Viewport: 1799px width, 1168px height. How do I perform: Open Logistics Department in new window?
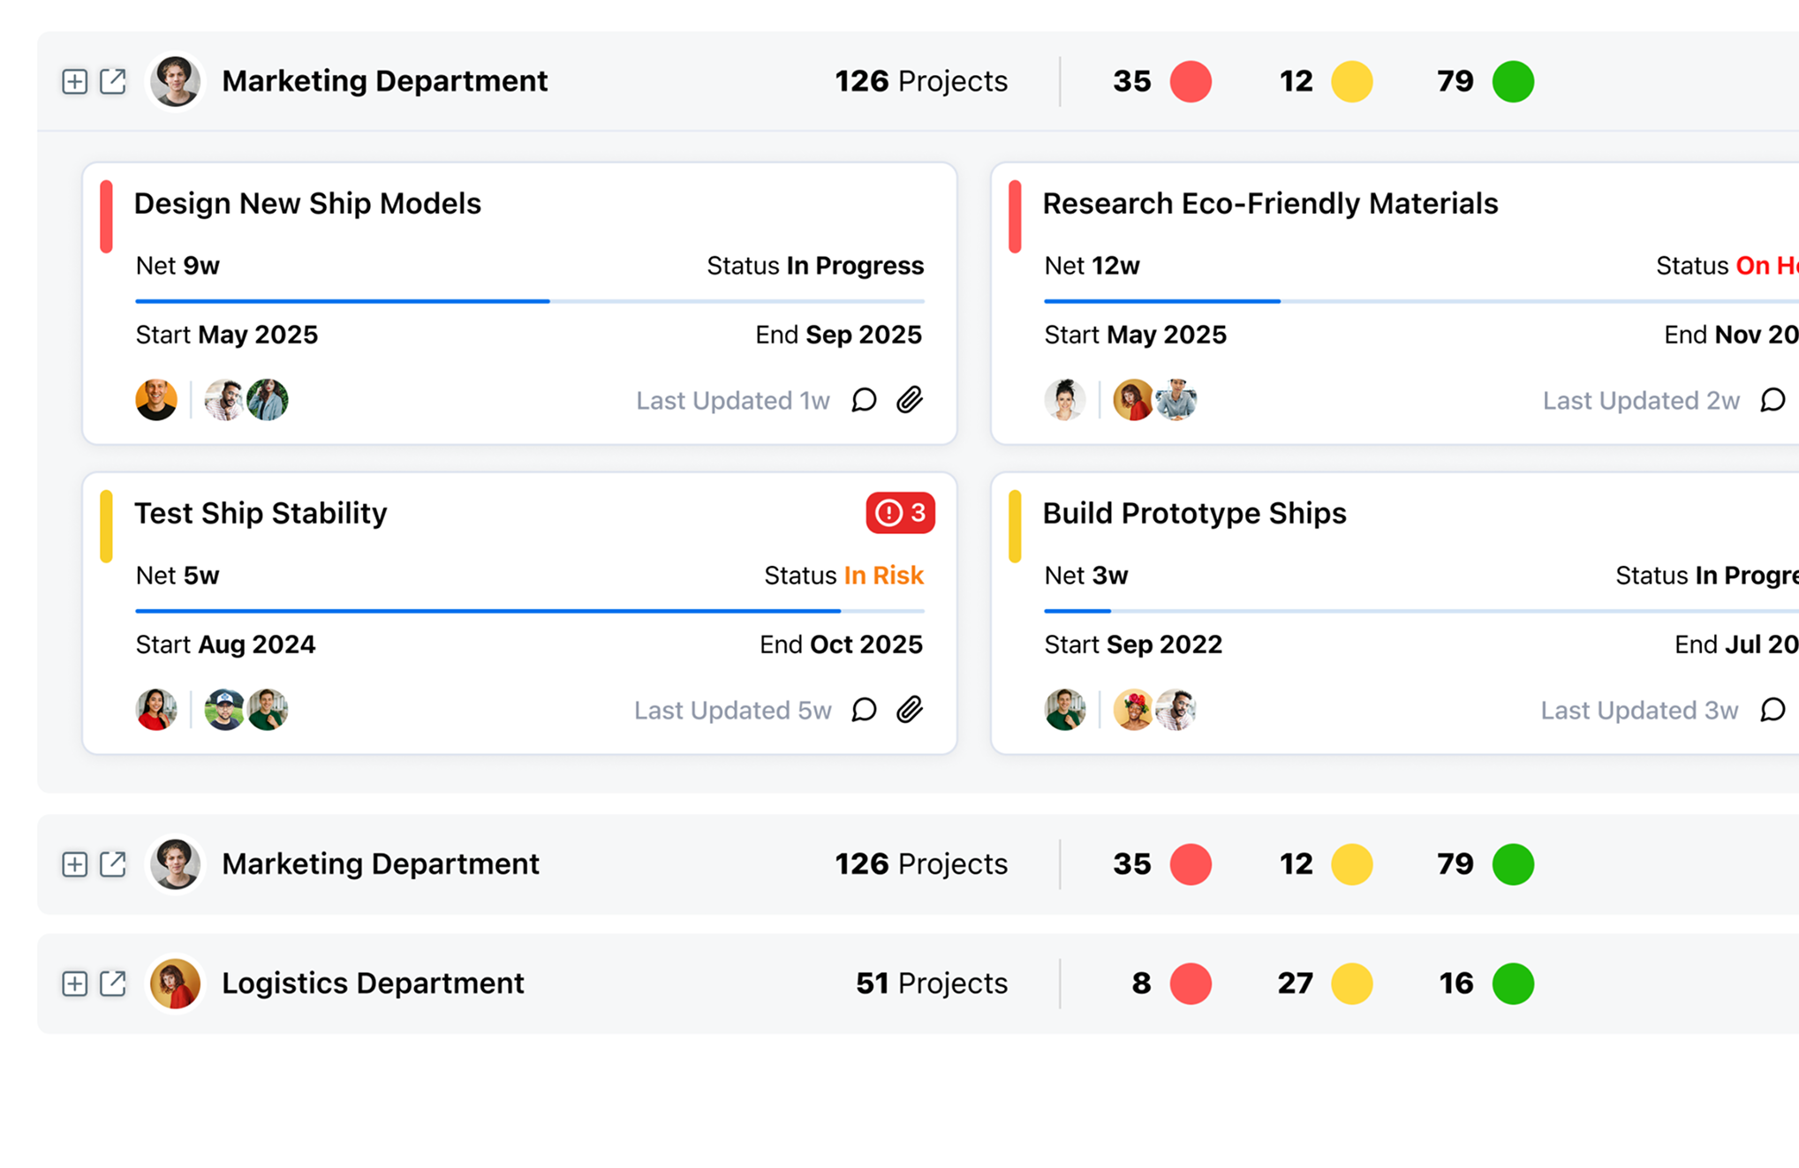113,983
